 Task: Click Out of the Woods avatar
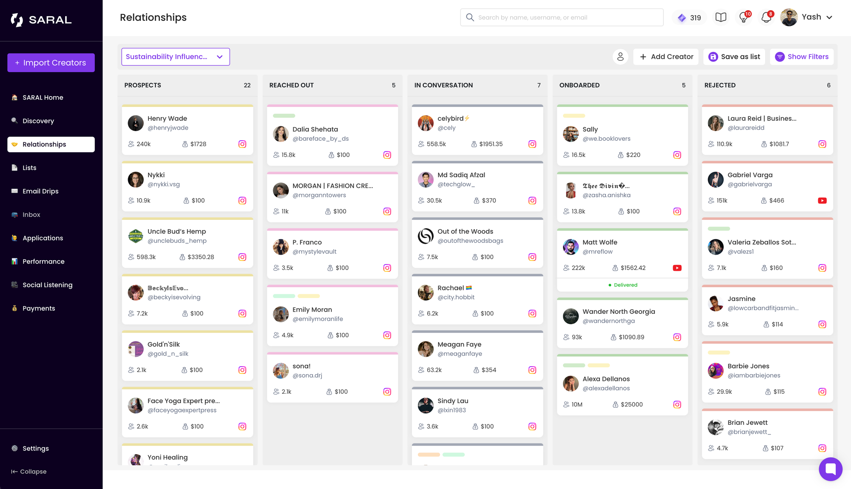(425, 236)
